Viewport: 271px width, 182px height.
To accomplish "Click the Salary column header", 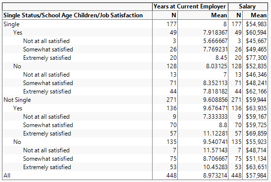I will [x=247, y=6].
